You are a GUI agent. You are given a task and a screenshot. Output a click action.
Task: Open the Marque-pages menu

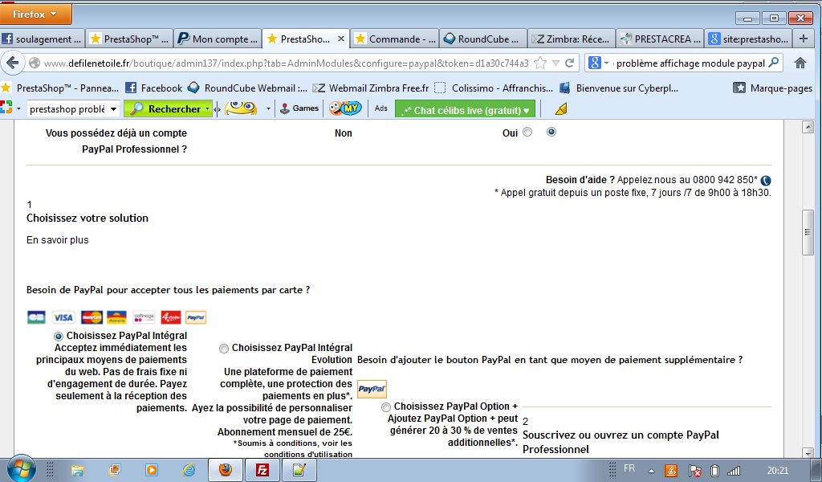click(x=773, y=88)
